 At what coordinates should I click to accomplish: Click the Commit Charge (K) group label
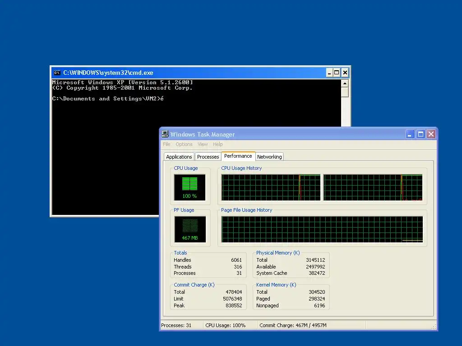click(194, 285)
